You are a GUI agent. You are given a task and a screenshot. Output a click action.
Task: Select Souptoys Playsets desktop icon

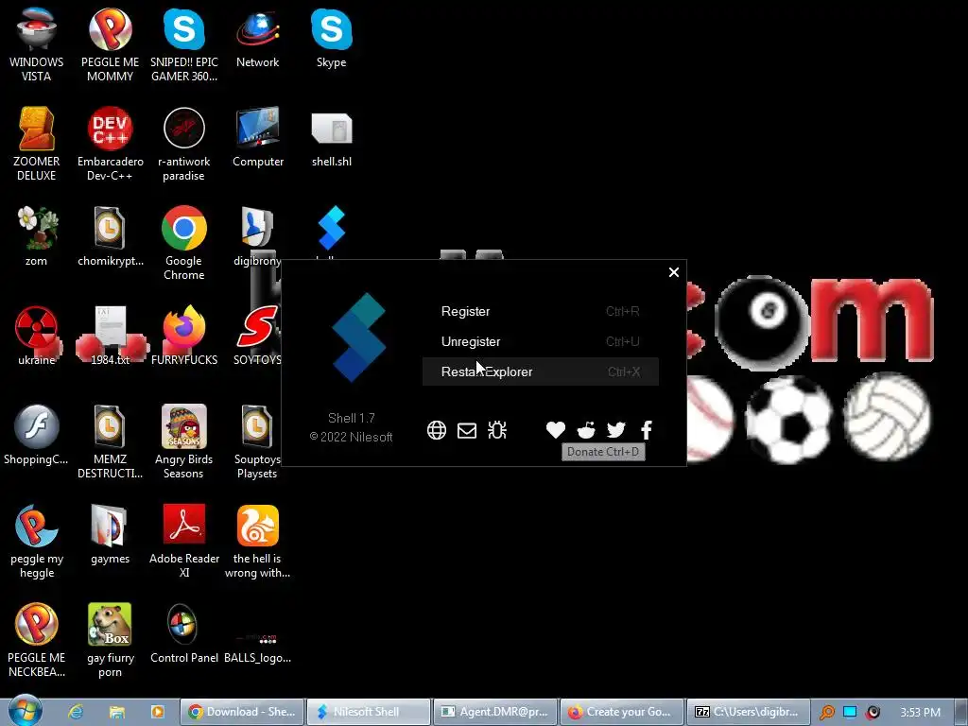pos(257,441)
